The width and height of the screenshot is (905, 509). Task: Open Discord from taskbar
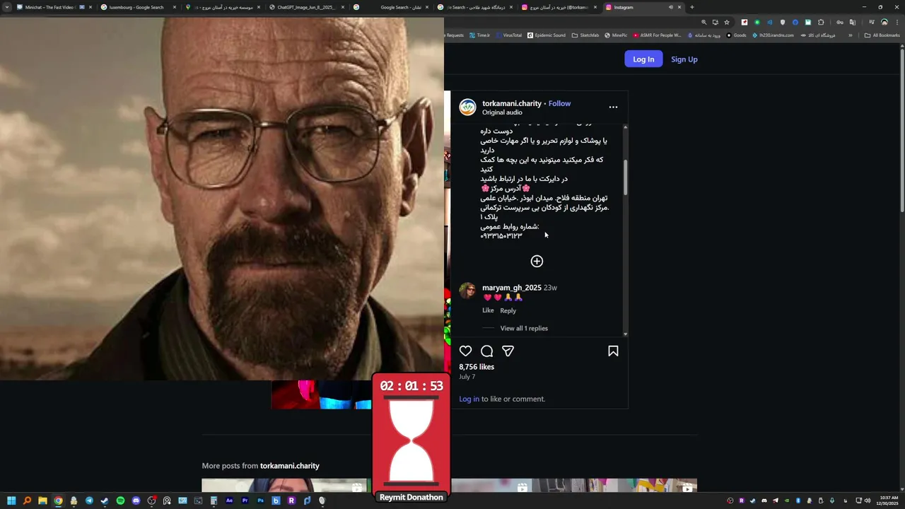point(136,501)
